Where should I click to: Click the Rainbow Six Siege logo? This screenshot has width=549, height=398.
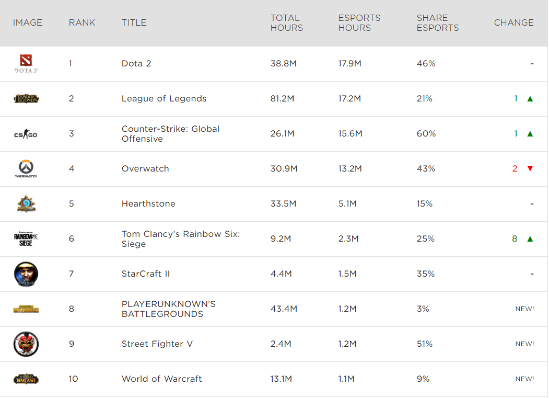click(26, 239)
